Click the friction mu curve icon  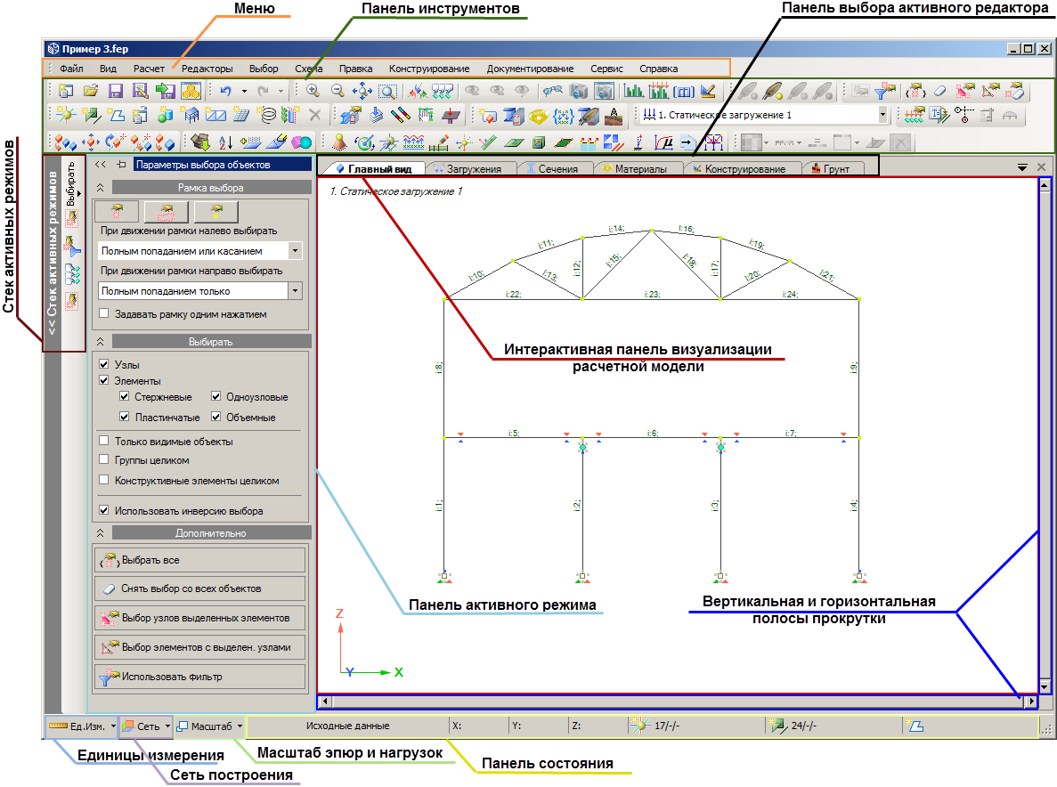point(664,142)
